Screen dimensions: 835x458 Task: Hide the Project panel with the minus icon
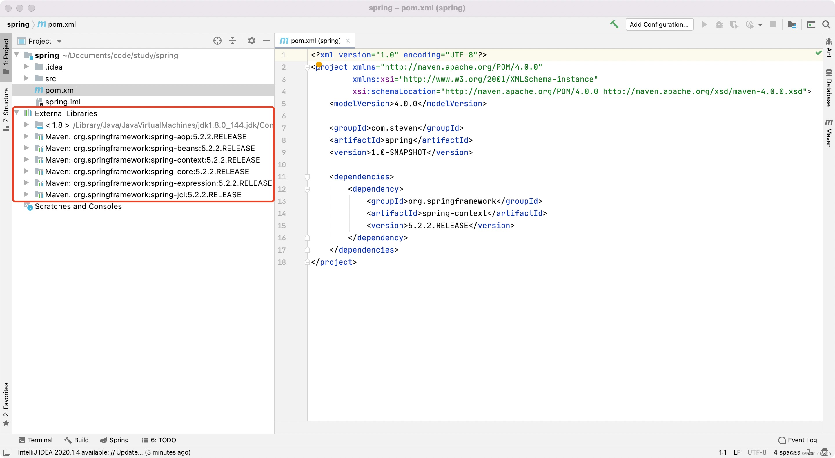tap(266, 41)
